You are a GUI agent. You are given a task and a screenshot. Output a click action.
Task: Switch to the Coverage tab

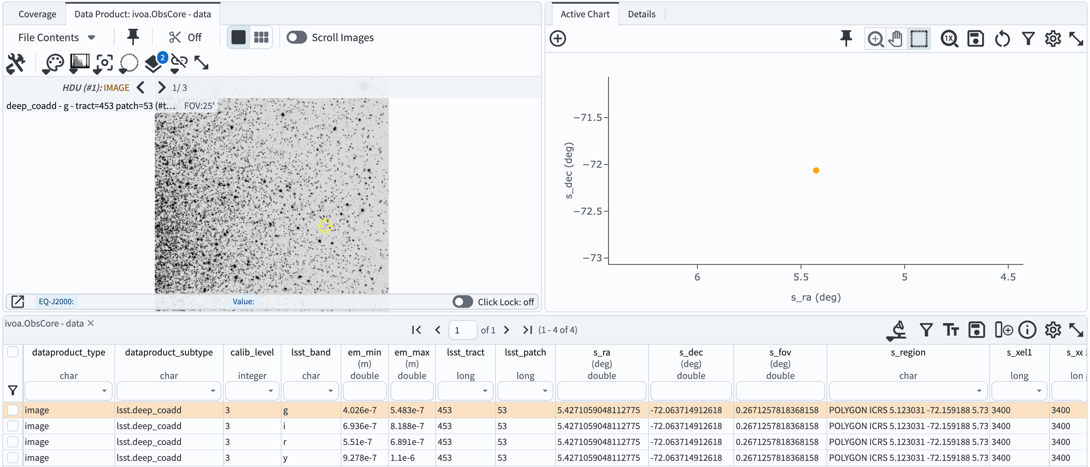pos(37,14)
